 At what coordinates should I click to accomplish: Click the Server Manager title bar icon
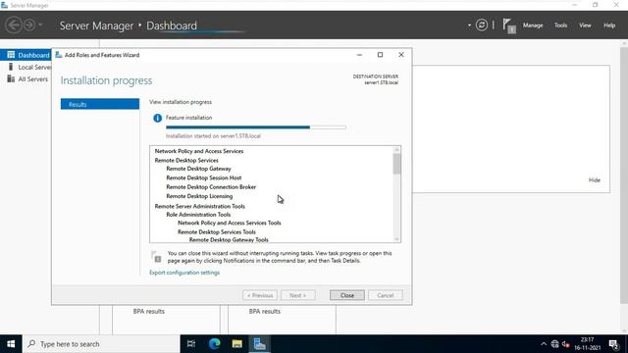(4, 5)
